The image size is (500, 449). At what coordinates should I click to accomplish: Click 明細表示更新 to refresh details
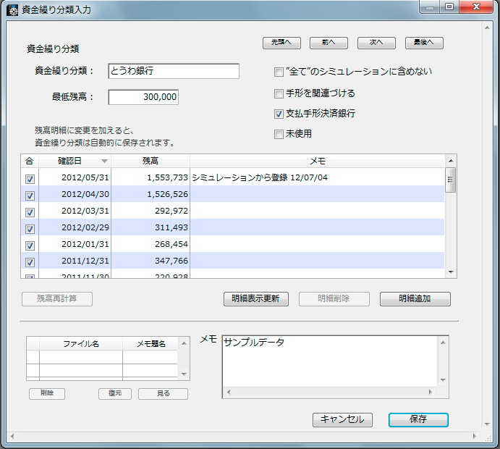tap(256, 299)
